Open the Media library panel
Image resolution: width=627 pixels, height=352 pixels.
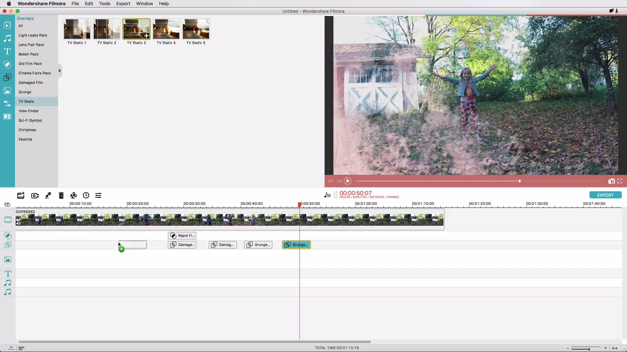coord(7,25)
